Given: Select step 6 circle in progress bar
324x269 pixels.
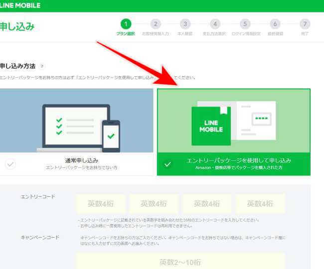Looking at the screenshot, I should 275,24.
